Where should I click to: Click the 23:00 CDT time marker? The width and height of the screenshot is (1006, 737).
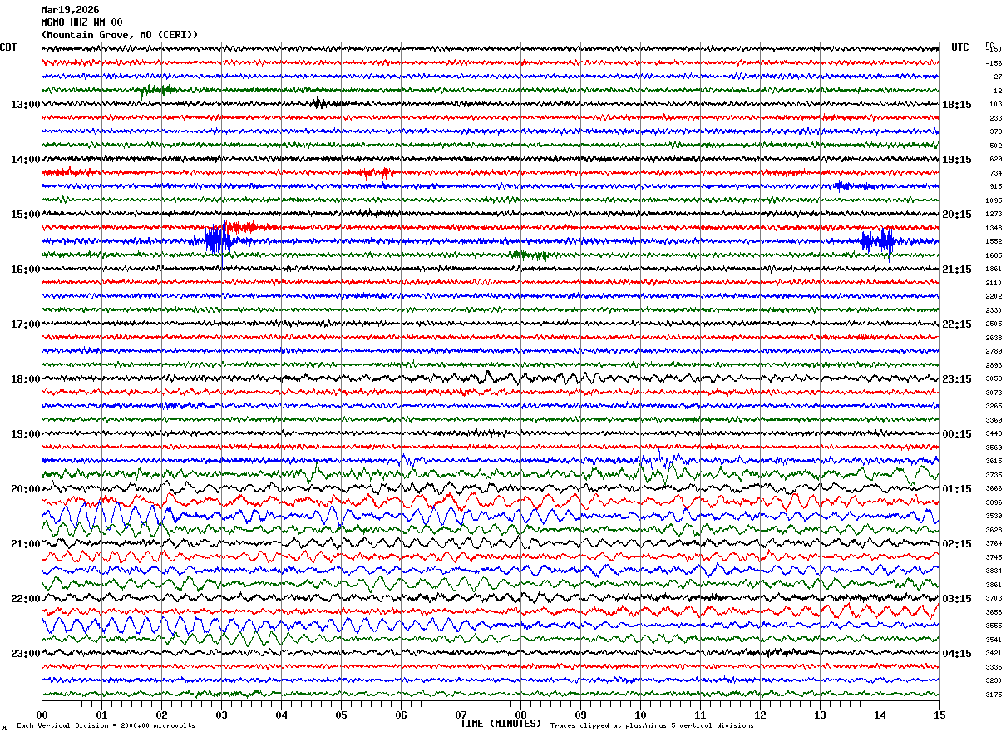point(25,653)
